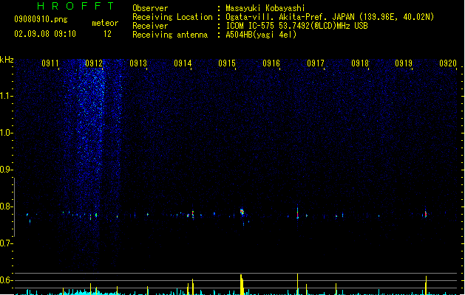465x295 pixels.
Task: Click the meteor label
Action: click(105, 23)
